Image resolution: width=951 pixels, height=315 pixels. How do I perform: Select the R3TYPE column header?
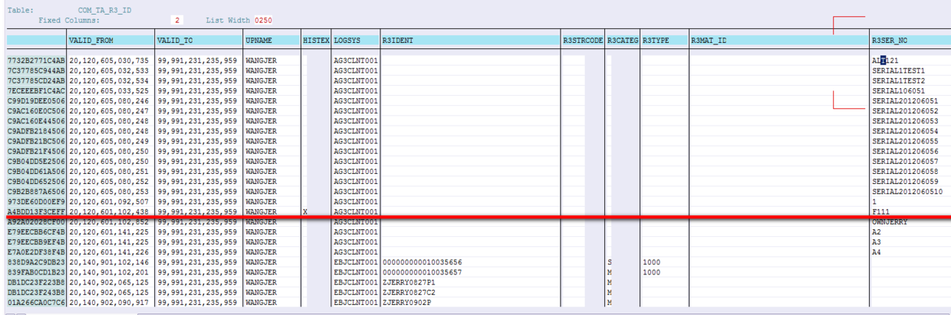[x=664, y=39]
